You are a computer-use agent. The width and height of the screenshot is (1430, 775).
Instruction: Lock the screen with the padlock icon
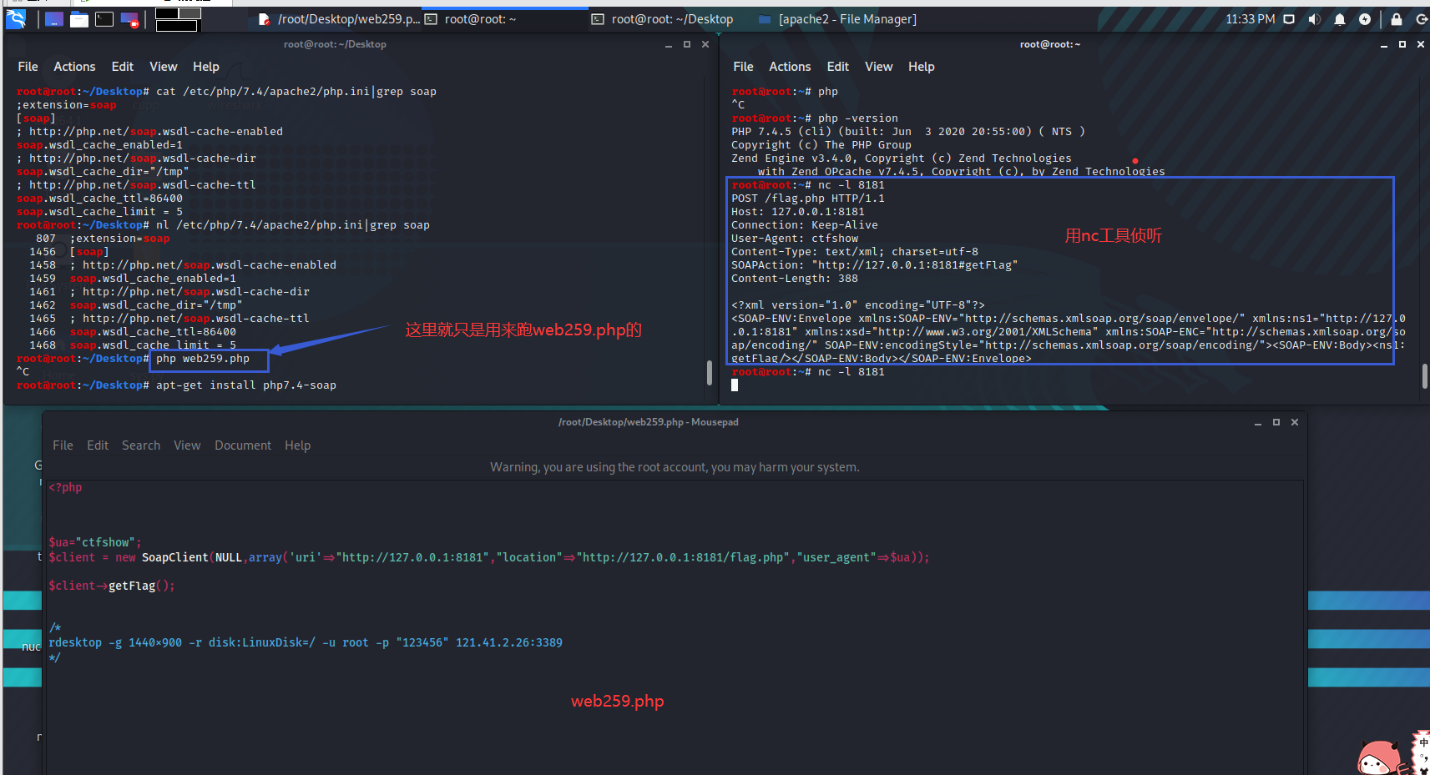pos(1397,19)
